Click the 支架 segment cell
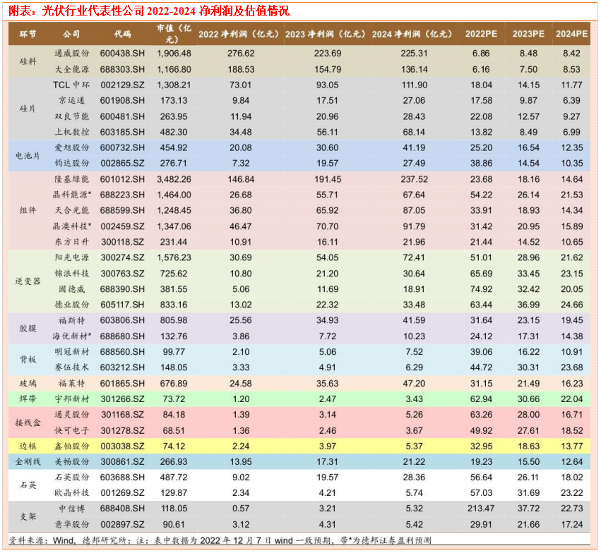The width and height of the screenshot is (601, 553). pos(28,516)
